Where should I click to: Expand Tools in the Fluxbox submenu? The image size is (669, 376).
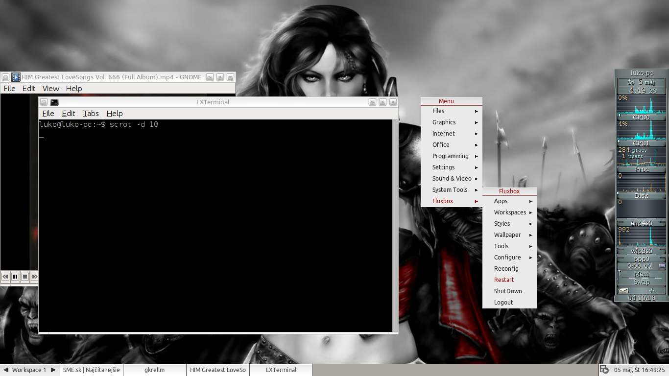tap(509, 246)
